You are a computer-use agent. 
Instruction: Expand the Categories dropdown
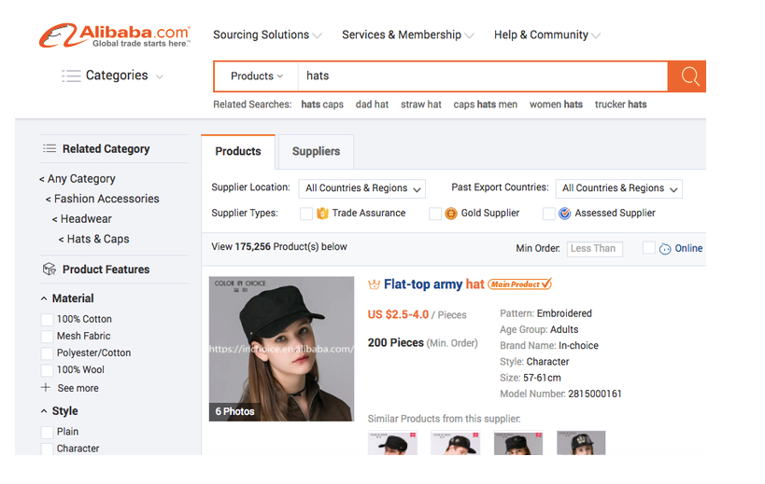pyautogui.click(x=159, y=76)
